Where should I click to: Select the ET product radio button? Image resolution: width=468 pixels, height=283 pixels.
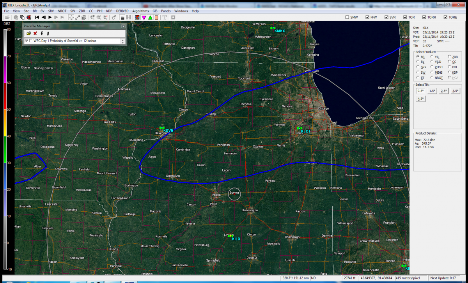click(418, 78)
